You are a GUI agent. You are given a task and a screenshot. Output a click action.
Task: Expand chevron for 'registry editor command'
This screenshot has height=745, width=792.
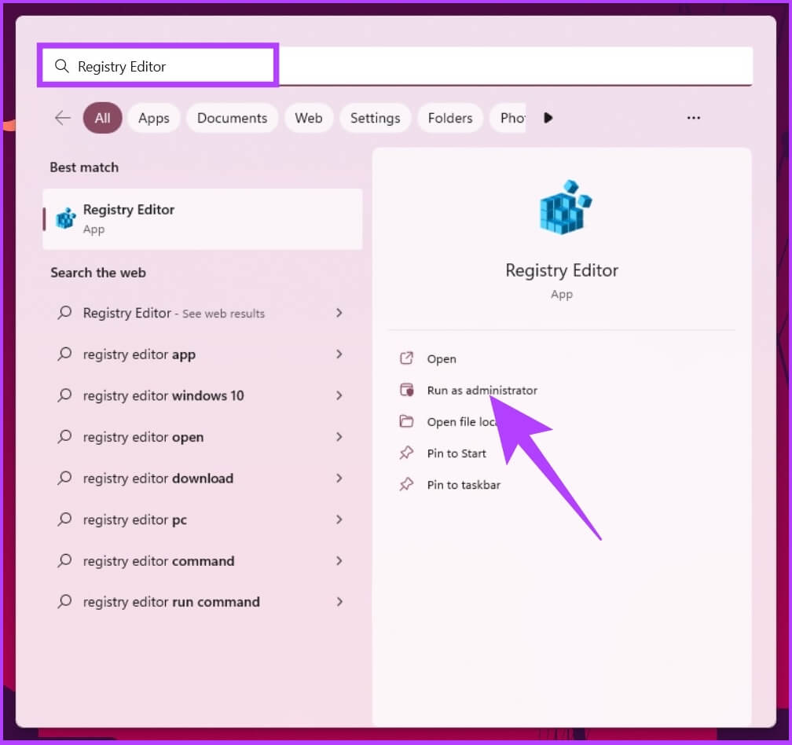339,560
